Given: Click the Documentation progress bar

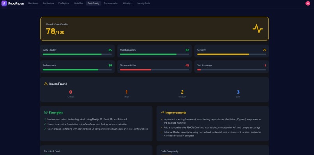Looking at the screenshot, I should click(154, 70).
